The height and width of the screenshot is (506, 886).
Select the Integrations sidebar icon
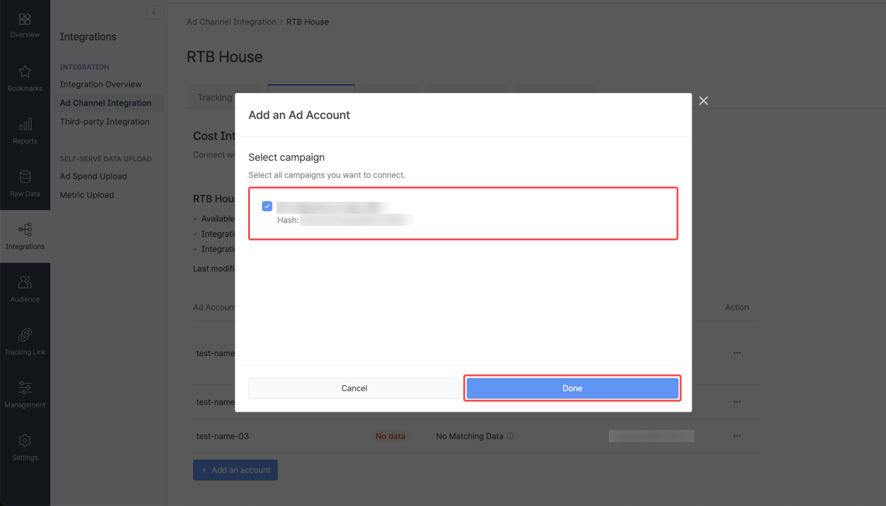[25, 237]
